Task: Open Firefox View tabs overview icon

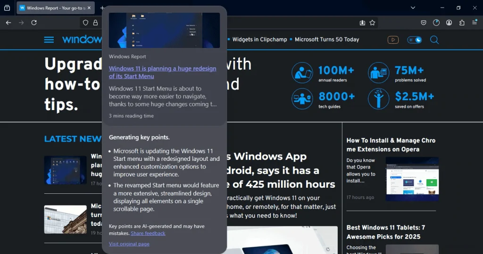Action: pos(7,8)
